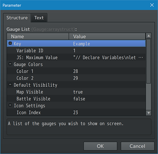158x154 pixels.
Task: Click the '// Declare Variables' value
Action: 108,57
